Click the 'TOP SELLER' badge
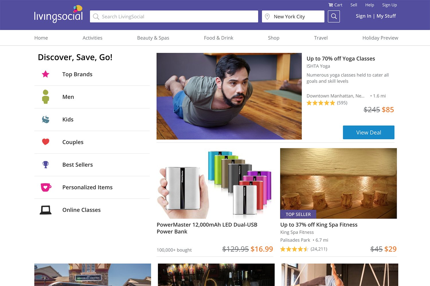The width and height of the screenshot is (430, 286). [298, 214]
